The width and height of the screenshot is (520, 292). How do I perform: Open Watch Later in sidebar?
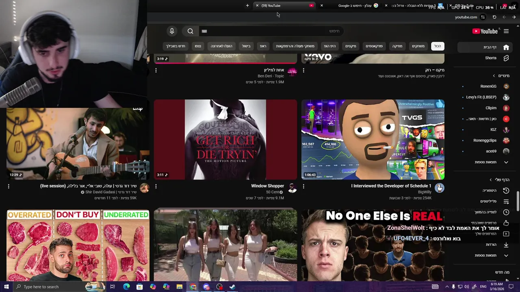485,212
